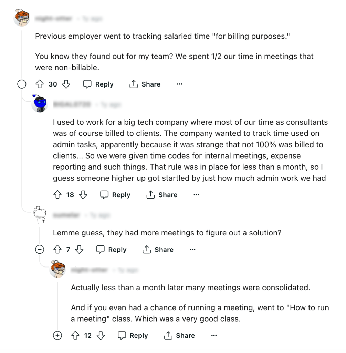Open more options for 7-point comment
Screen dimensions: 346x353
click(x=192, y=250)
